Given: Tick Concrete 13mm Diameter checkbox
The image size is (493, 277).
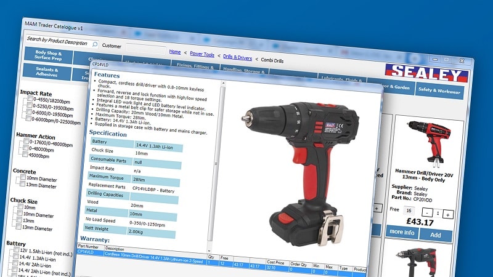Looking at the screenshot, I should pos(22,183).
